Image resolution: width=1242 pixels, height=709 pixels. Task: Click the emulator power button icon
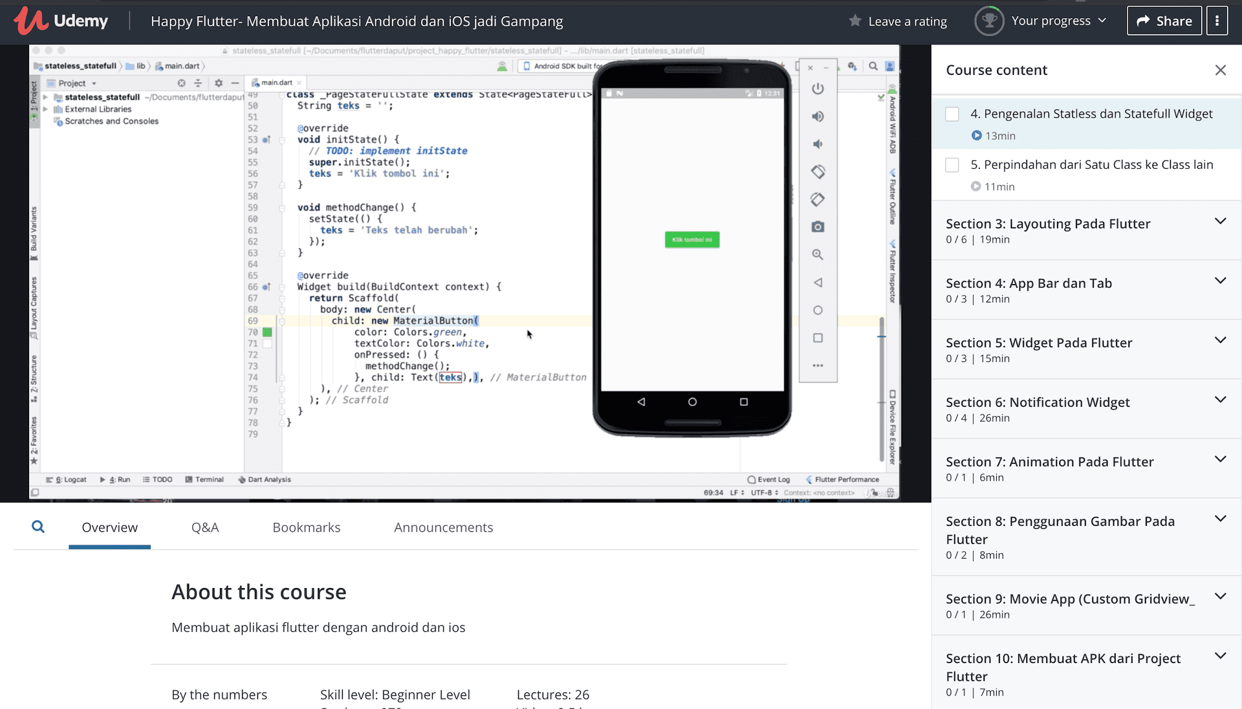818,89
